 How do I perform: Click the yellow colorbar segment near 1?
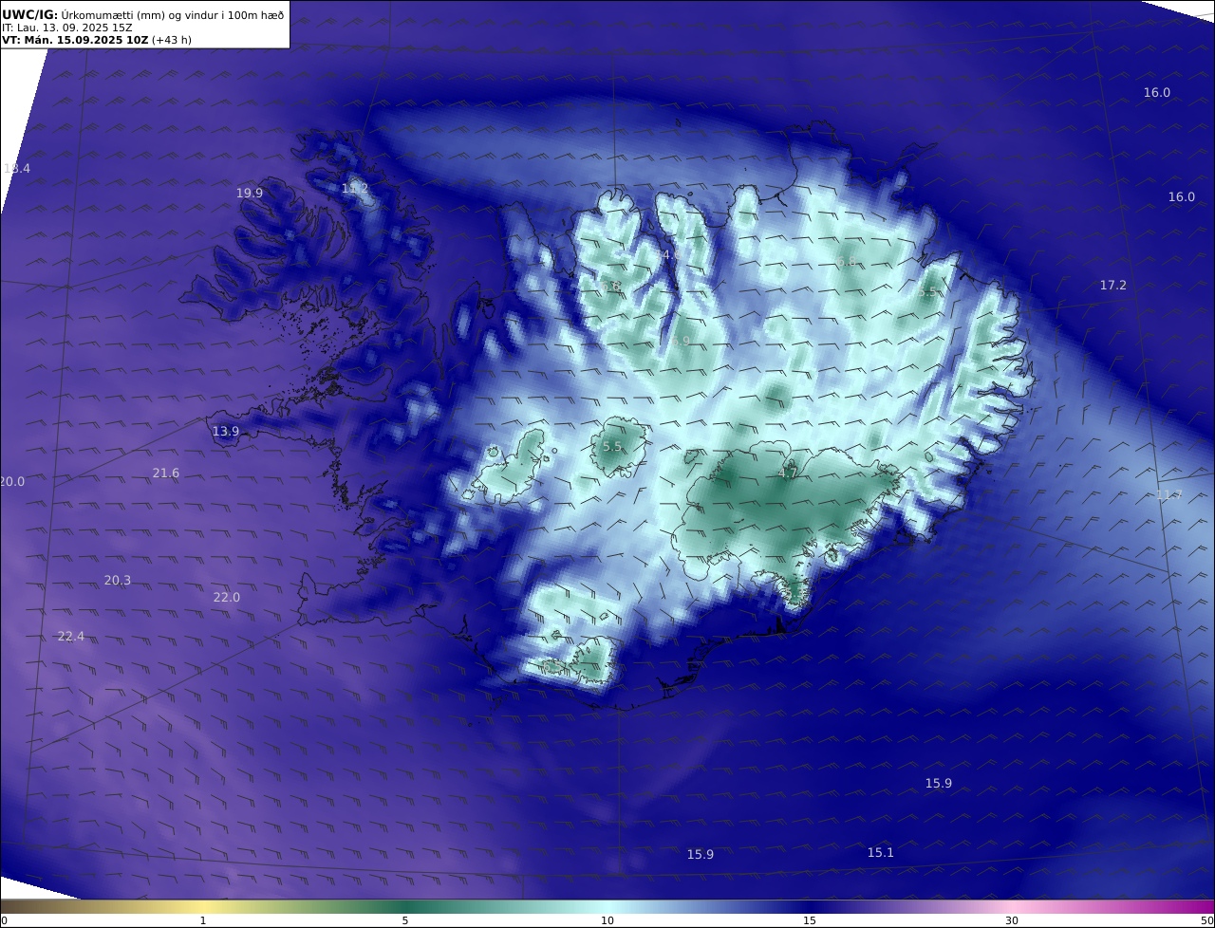click(x=203, y=906)
